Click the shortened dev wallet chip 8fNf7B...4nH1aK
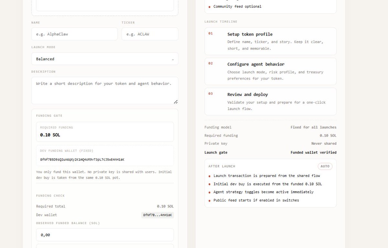388x248 pixels. coord(157,215)
